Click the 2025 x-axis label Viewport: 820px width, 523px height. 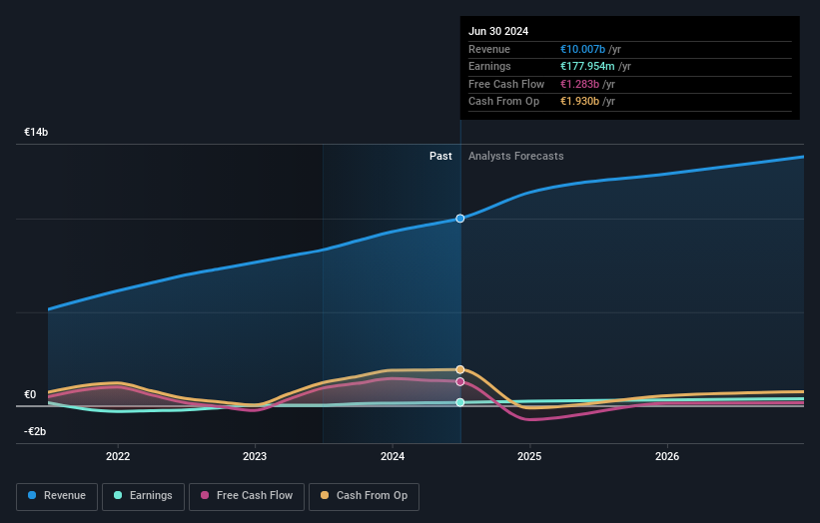click(x=529, y=456)
